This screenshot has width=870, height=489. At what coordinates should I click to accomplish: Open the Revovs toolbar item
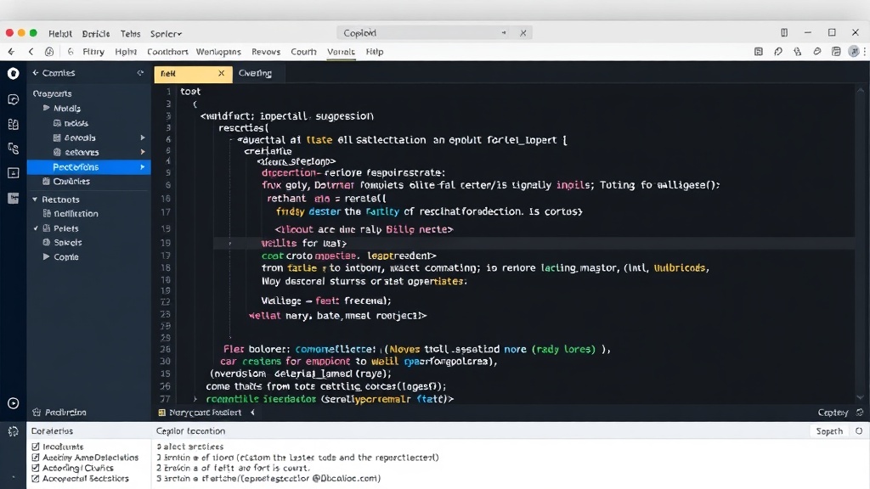(x=266, y=52)
